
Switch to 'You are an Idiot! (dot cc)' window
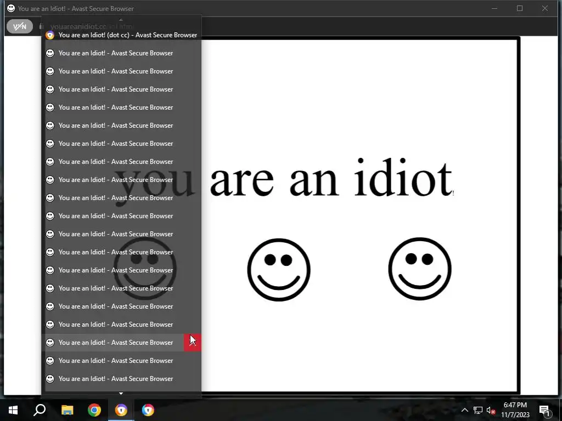click(x=121, y=35)
